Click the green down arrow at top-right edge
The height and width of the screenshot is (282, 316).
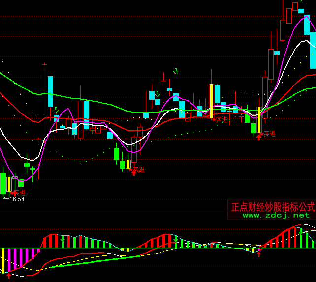point(300,1)
